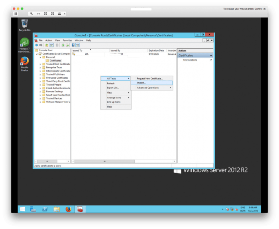Open Firefox from the taskbar
279x229 pixels.
click(68, 209)
